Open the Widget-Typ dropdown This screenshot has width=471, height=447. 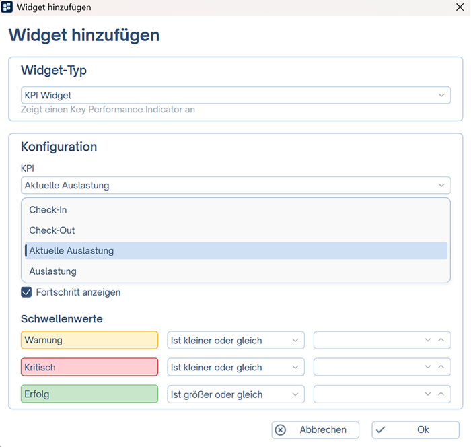(x=441, y=95)
